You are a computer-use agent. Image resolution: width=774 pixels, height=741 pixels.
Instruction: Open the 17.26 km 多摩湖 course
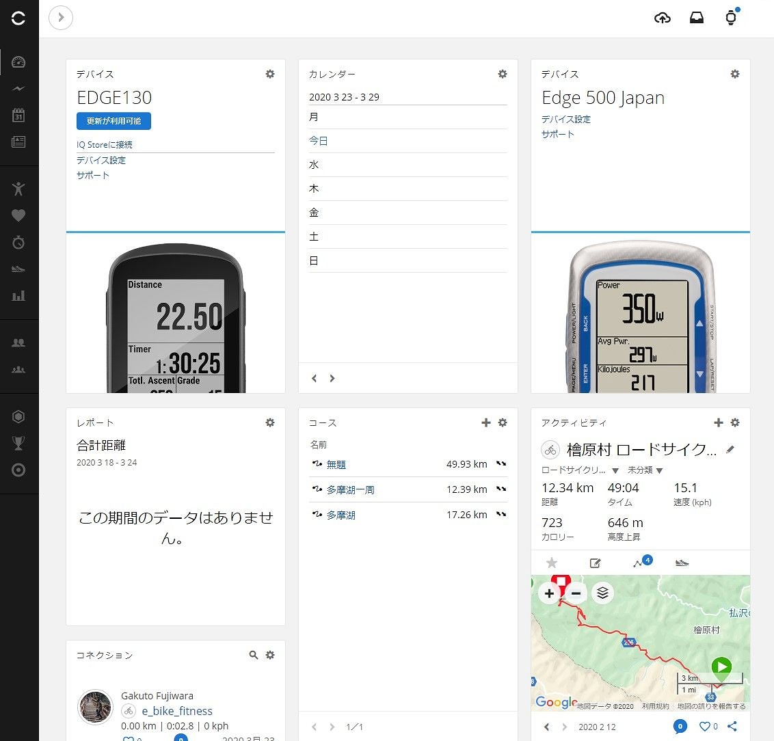point(341,515)
